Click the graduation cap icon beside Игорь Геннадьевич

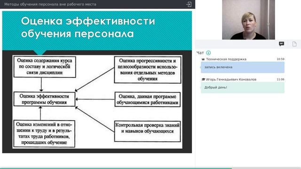[203, 79]
